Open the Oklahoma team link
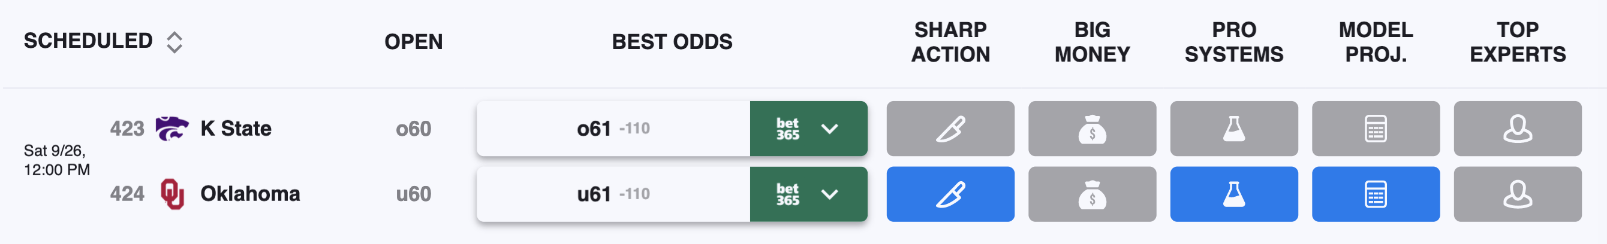Screen dimensions: 1607x244 click(x=250, y=194)
